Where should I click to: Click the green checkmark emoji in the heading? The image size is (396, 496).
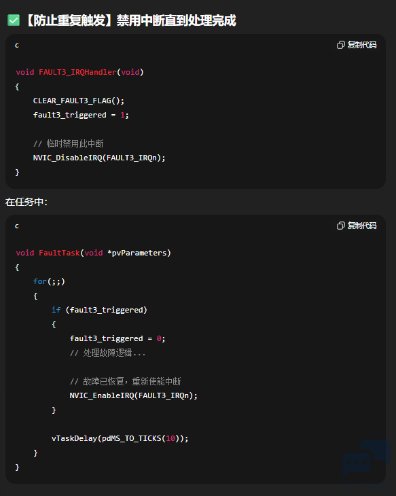coord(14,20)
